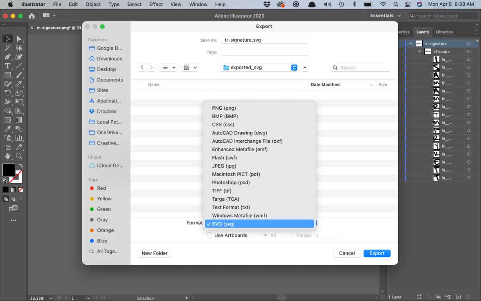Select the Zoom tool

[x=19, y=156]
